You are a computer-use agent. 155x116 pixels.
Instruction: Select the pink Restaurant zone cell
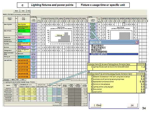pos(24,37)
